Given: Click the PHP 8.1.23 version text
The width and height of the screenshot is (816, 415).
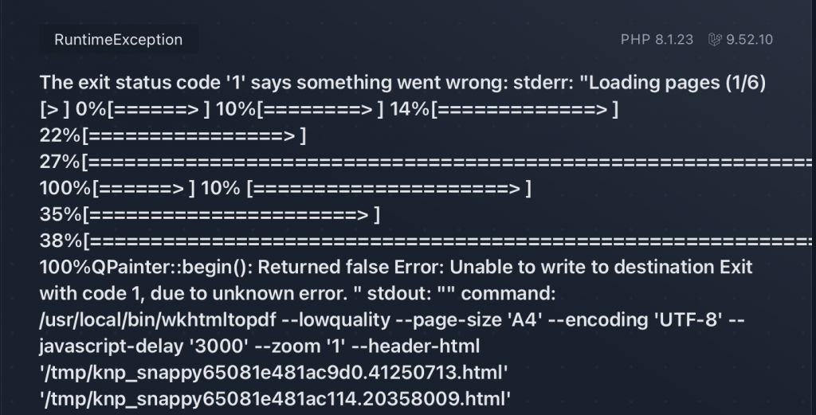Looking at the screenshot, I should [x=657, y=40].
